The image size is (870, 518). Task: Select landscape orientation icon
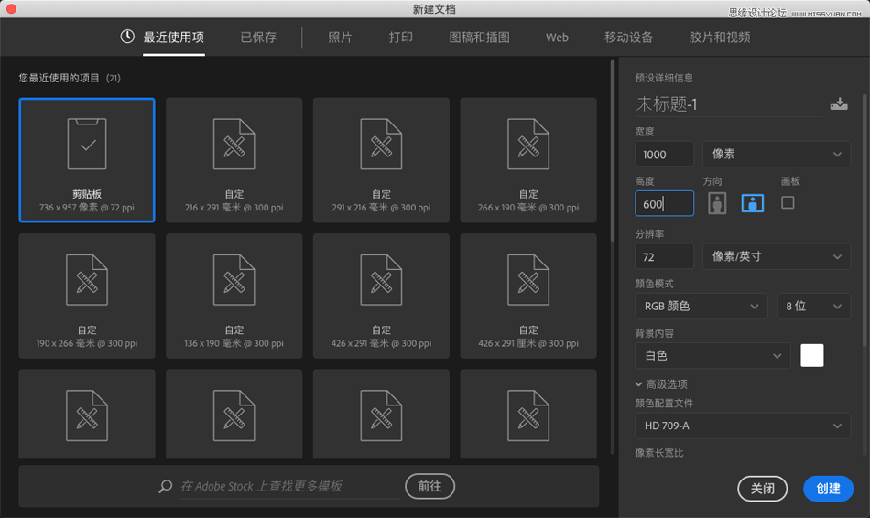[753, 203]
